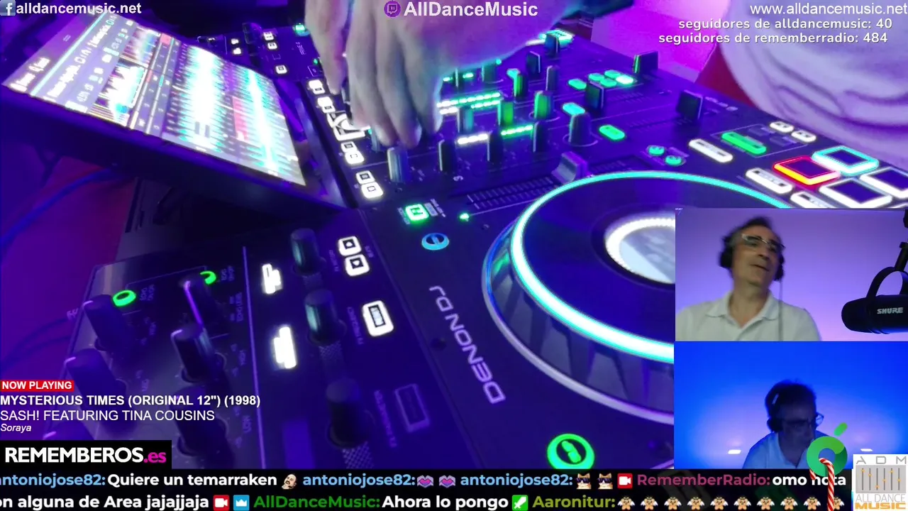Click the red camera emoji before RememberRadio
The height and width of the screenshot is (511, 908).
[624, 480]
